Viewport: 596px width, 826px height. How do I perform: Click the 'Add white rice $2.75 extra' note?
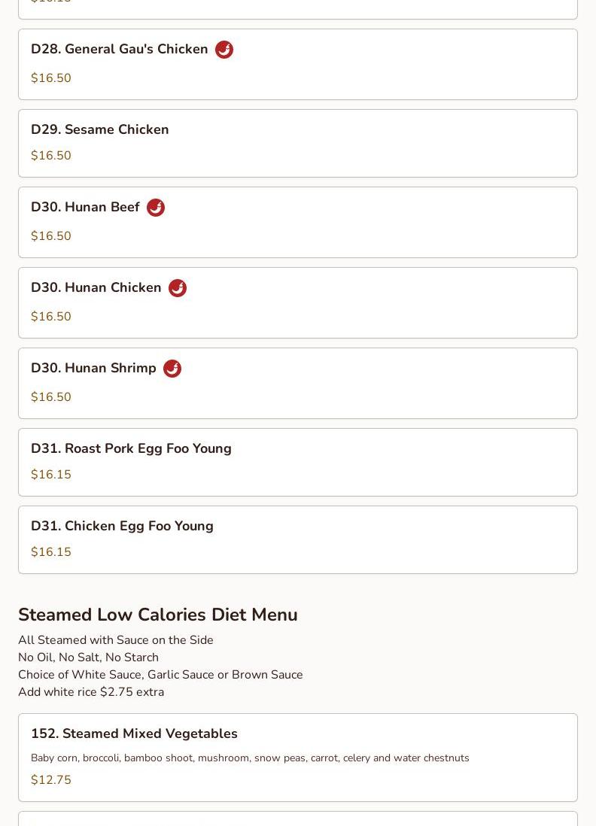(x=91, y=692)
